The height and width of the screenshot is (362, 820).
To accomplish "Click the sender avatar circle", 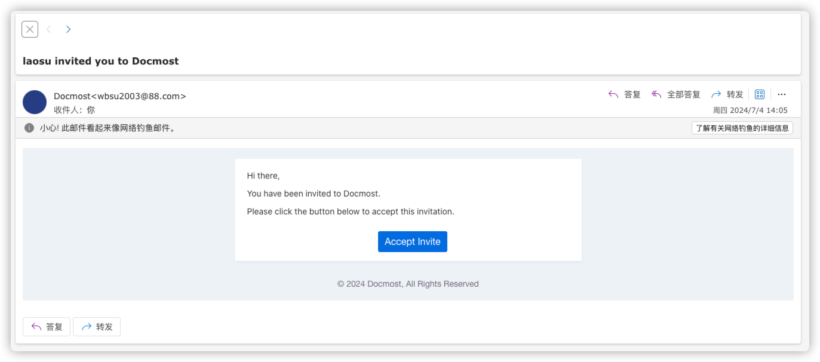I will point(35,102).
